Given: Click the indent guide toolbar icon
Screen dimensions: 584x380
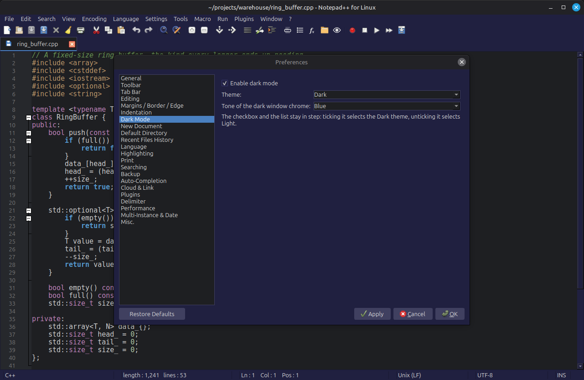Looking at the screenshot, I should [x=272, y=30].
